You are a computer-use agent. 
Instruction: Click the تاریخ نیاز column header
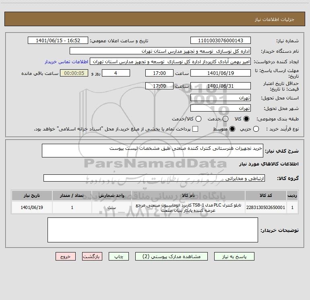(x=32, y=196)
